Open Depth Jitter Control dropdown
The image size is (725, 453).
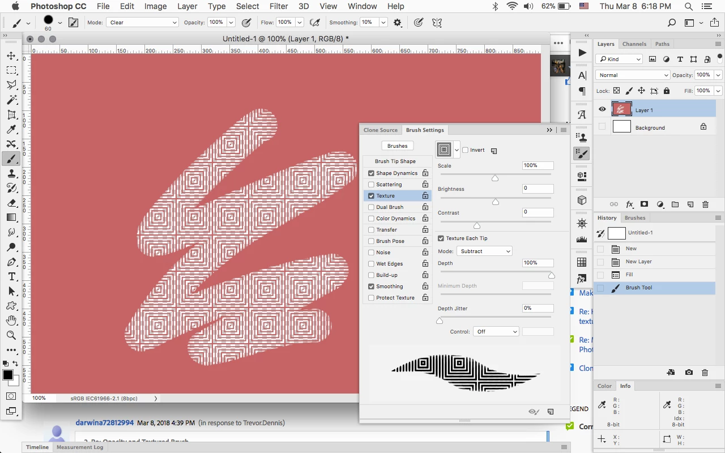pyautogui.click(x=496, y=332)
